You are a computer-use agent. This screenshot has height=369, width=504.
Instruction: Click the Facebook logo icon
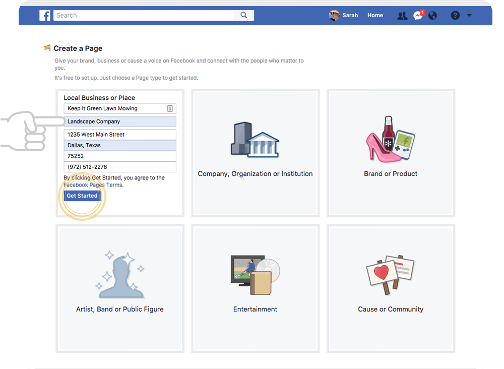tap(45, 15)
